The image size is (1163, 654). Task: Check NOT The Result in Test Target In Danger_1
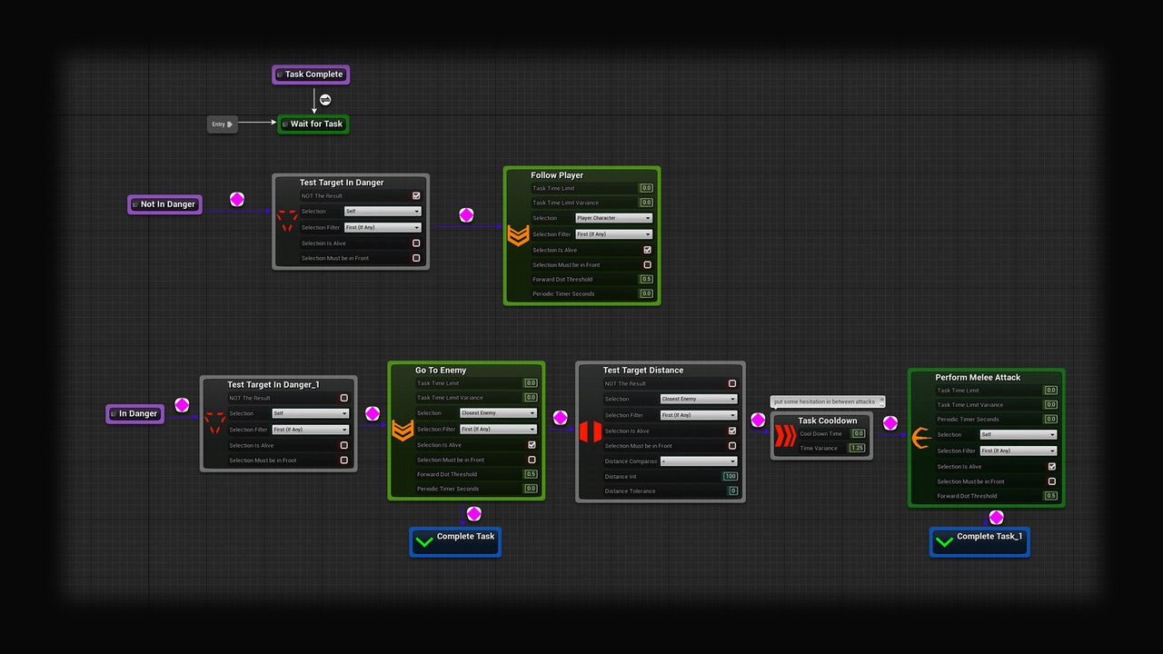[343, 397]
